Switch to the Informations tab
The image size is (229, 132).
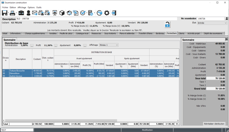pyautogui.click(x=15, y=33)
